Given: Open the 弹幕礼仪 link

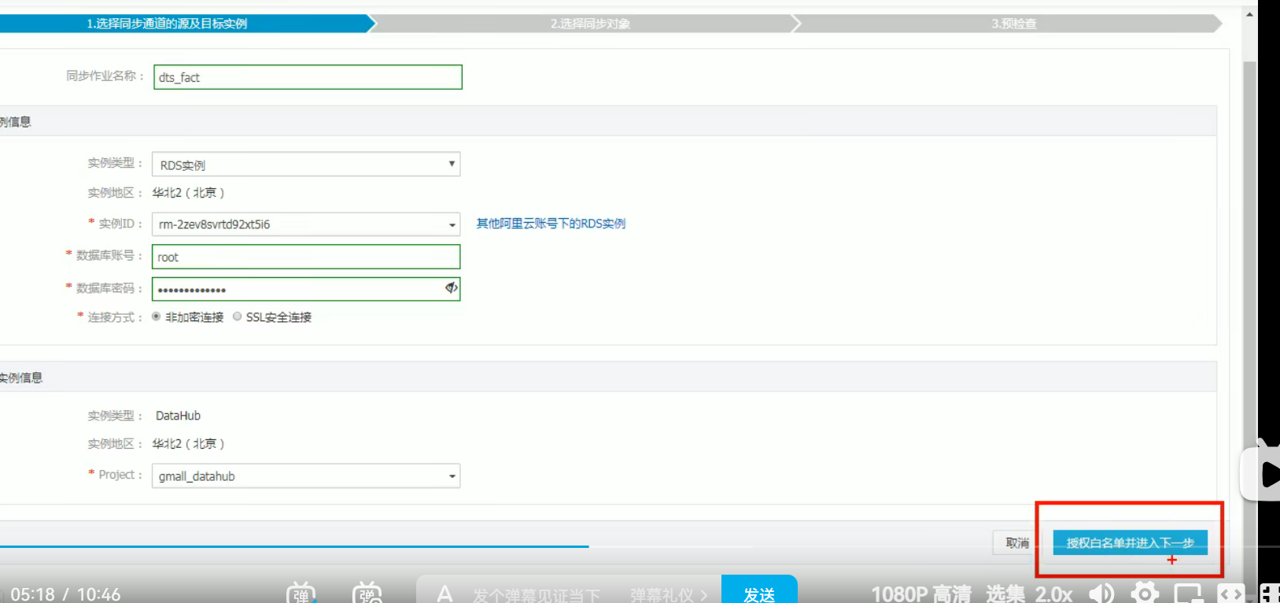Looking at the screenshot, I should (669, 595).
